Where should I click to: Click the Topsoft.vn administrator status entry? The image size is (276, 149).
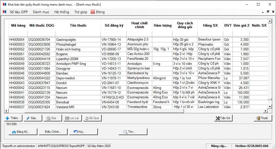(19, 146)
